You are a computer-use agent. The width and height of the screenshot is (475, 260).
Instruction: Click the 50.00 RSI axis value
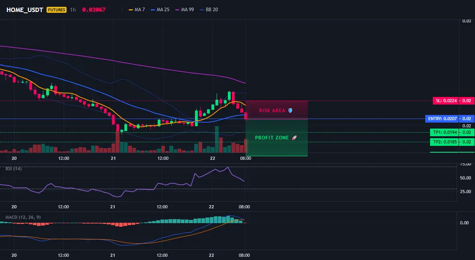pyautogui.click(x=465, y=178)
